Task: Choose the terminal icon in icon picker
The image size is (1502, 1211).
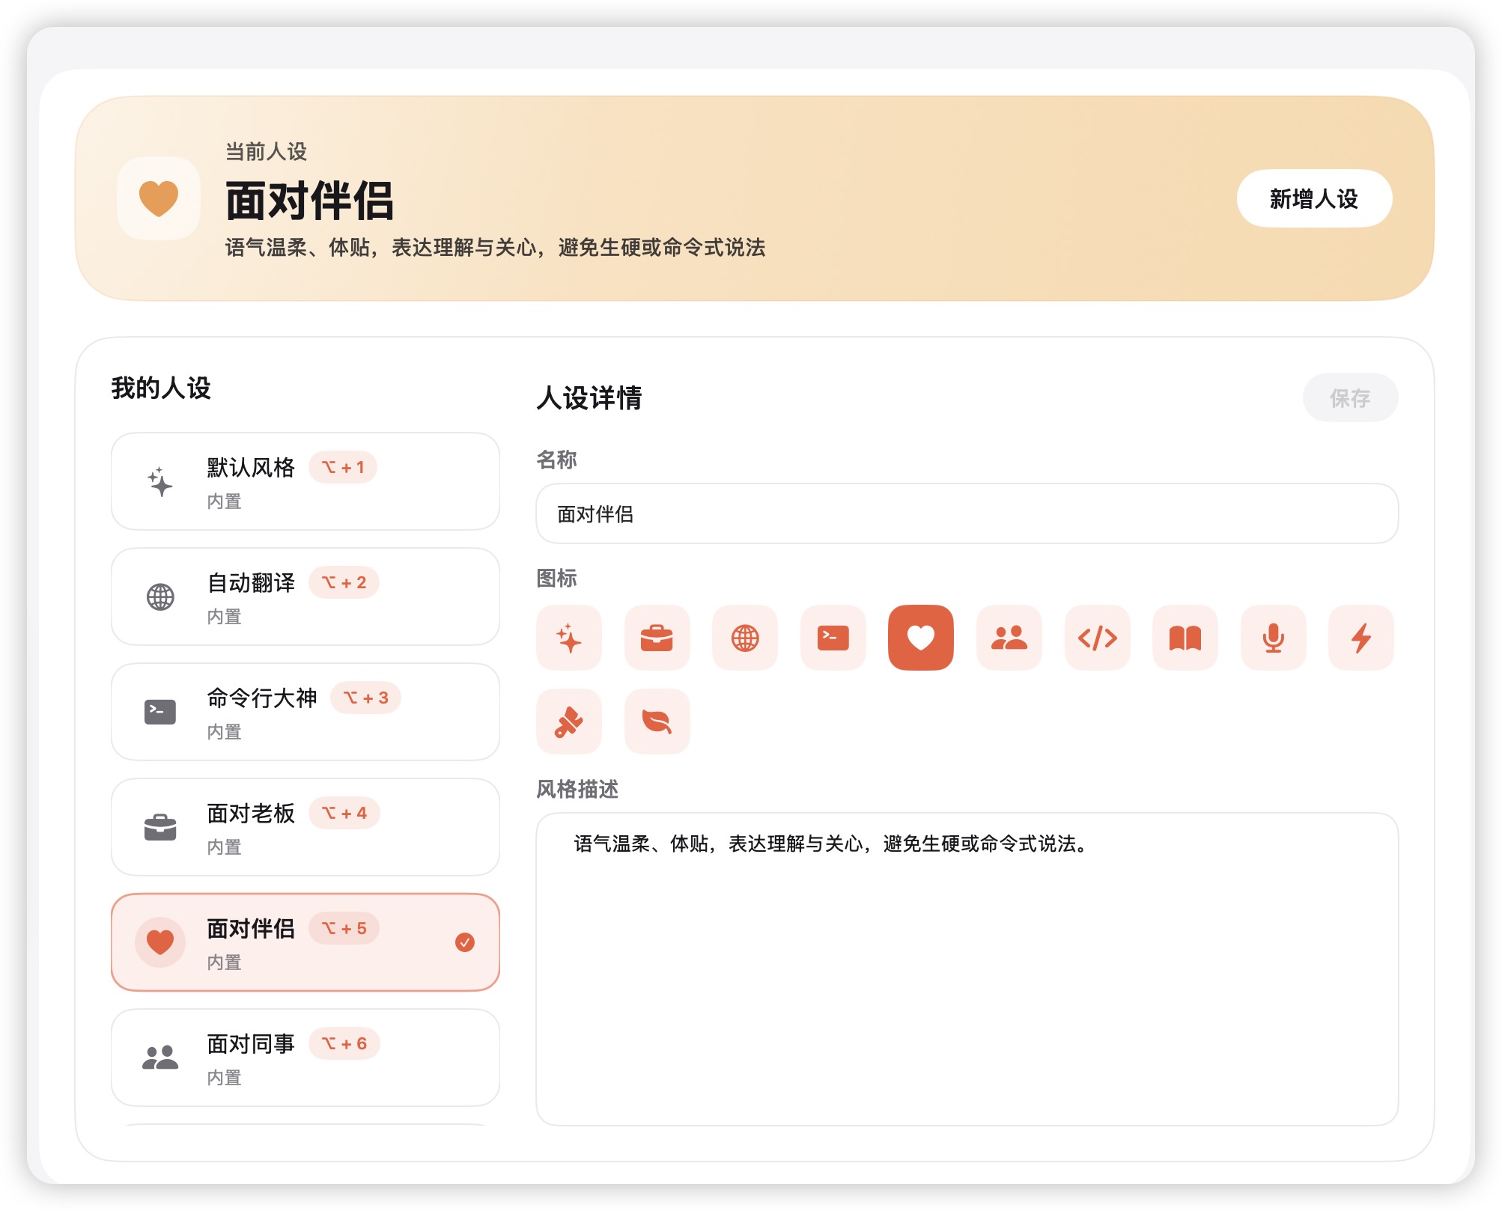Action: click(x=833, y=638)
